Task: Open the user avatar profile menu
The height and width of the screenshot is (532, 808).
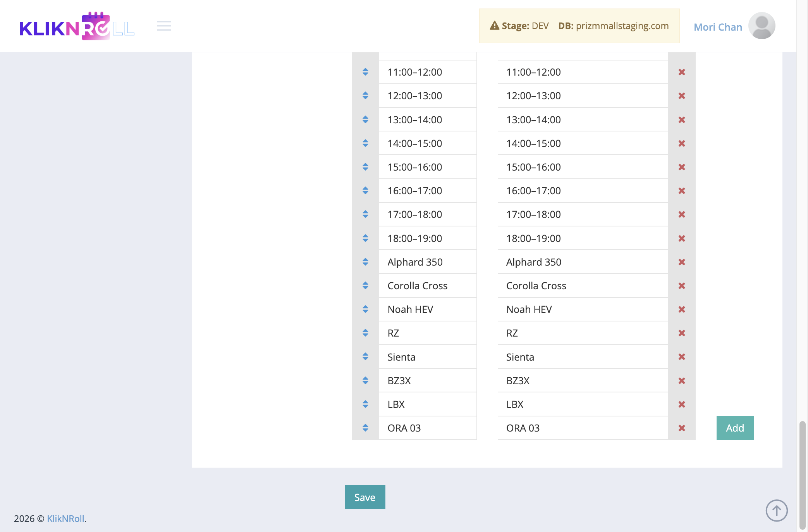Action: tap(762, 26)
